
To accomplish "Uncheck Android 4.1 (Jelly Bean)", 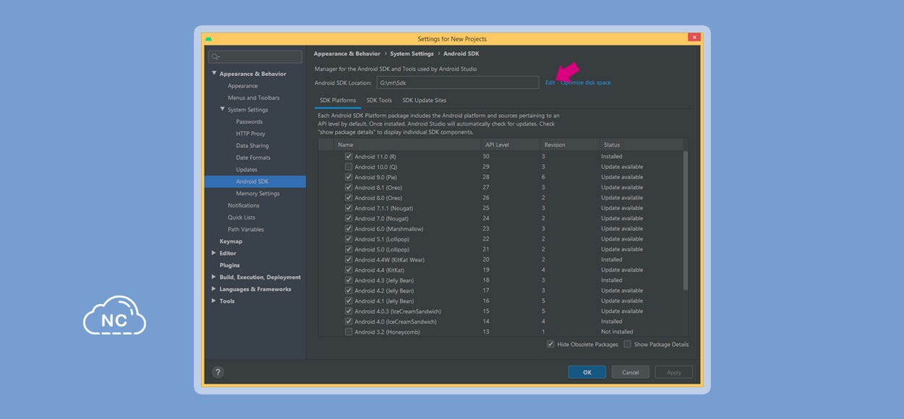I will tap(349, 301).
